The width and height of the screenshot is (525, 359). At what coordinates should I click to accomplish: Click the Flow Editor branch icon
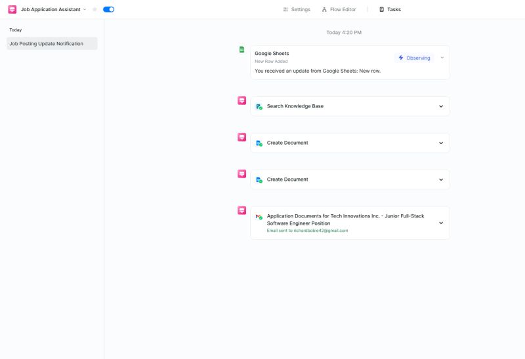[x=324, y=9]
